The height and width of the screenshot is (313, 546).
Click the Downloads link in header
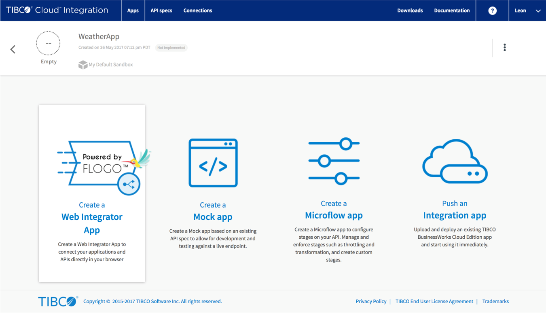pos(410,11)
